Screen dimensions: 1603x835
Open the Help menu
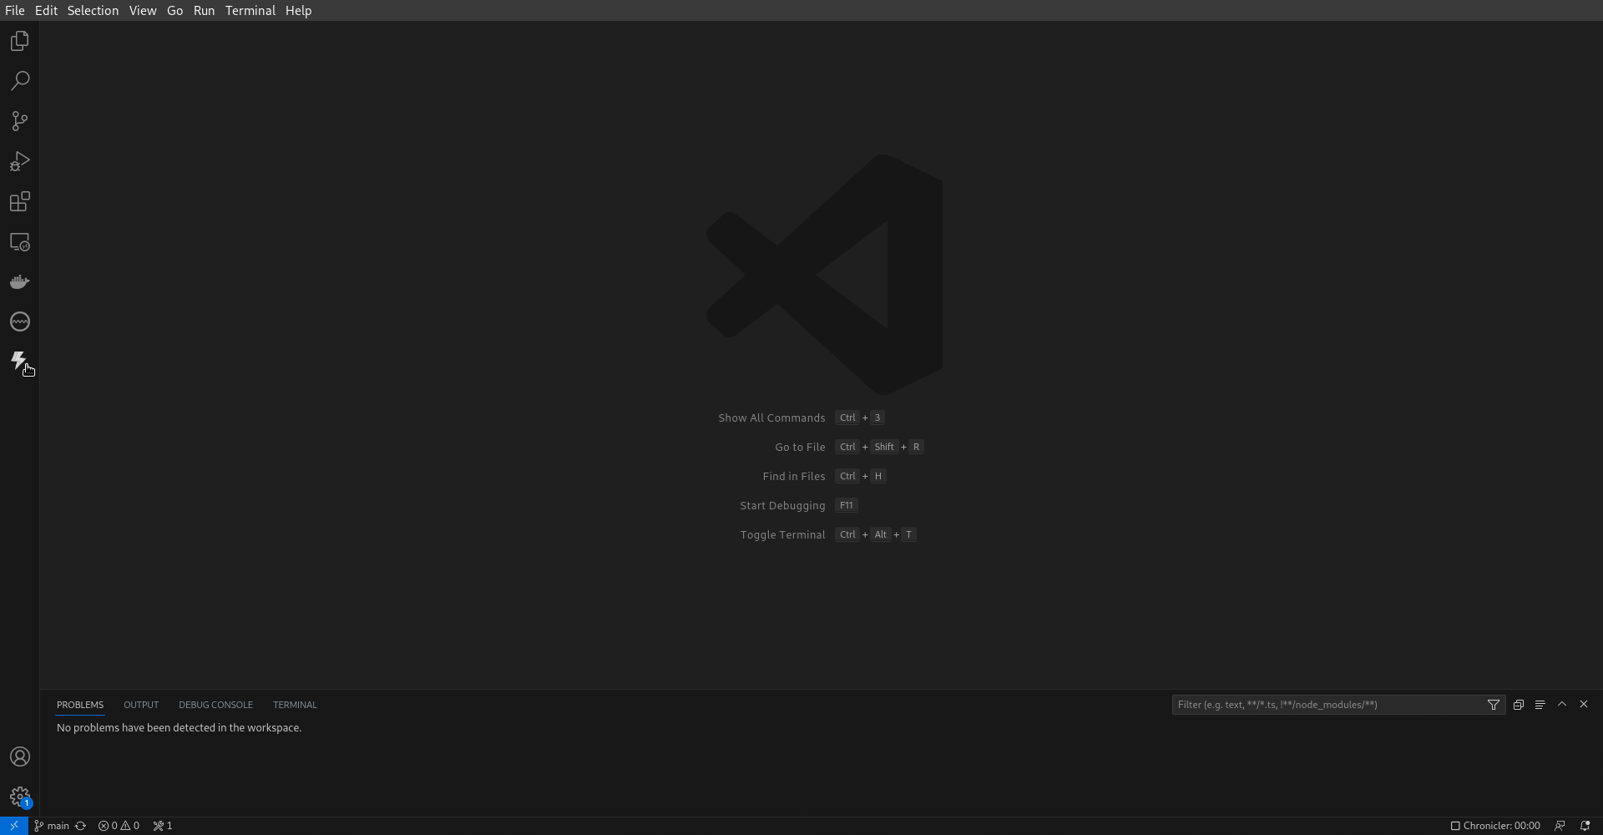pyautogui.click(x=298, y=11)
